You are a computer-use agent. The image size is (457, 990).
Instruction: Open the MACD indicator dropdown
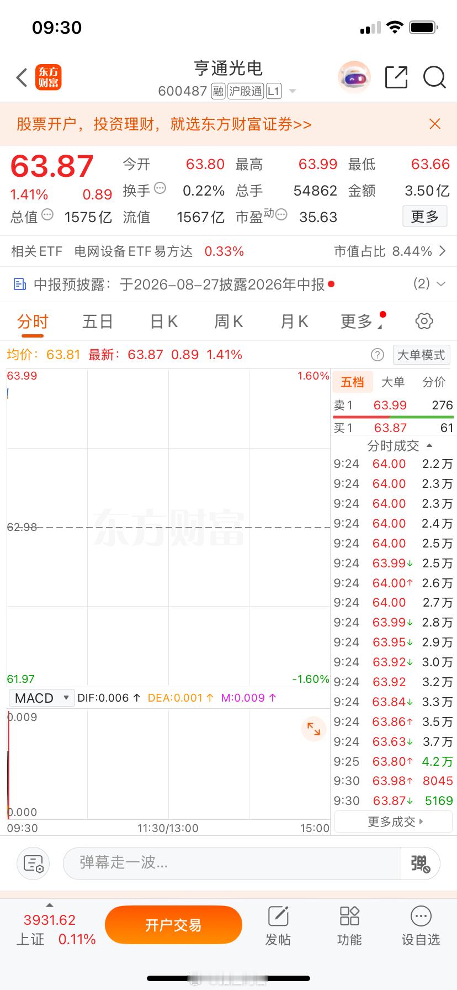pos(41,698)
